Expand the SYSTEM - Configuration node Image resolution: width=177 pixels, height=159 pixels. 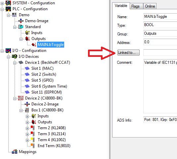point(2,3)
